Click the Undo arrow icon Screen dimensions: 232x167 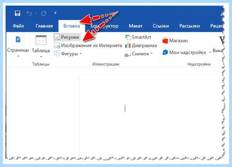click(29, 13)
